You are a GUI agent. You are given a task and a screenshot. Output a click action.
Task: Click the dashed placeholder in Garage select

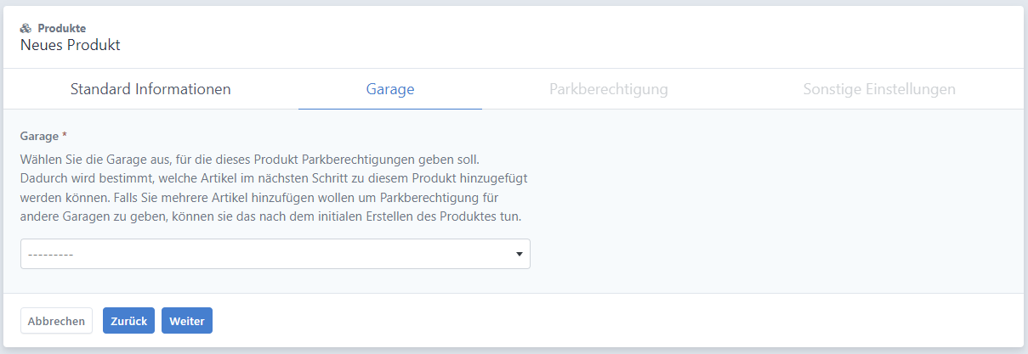[51, 255]
